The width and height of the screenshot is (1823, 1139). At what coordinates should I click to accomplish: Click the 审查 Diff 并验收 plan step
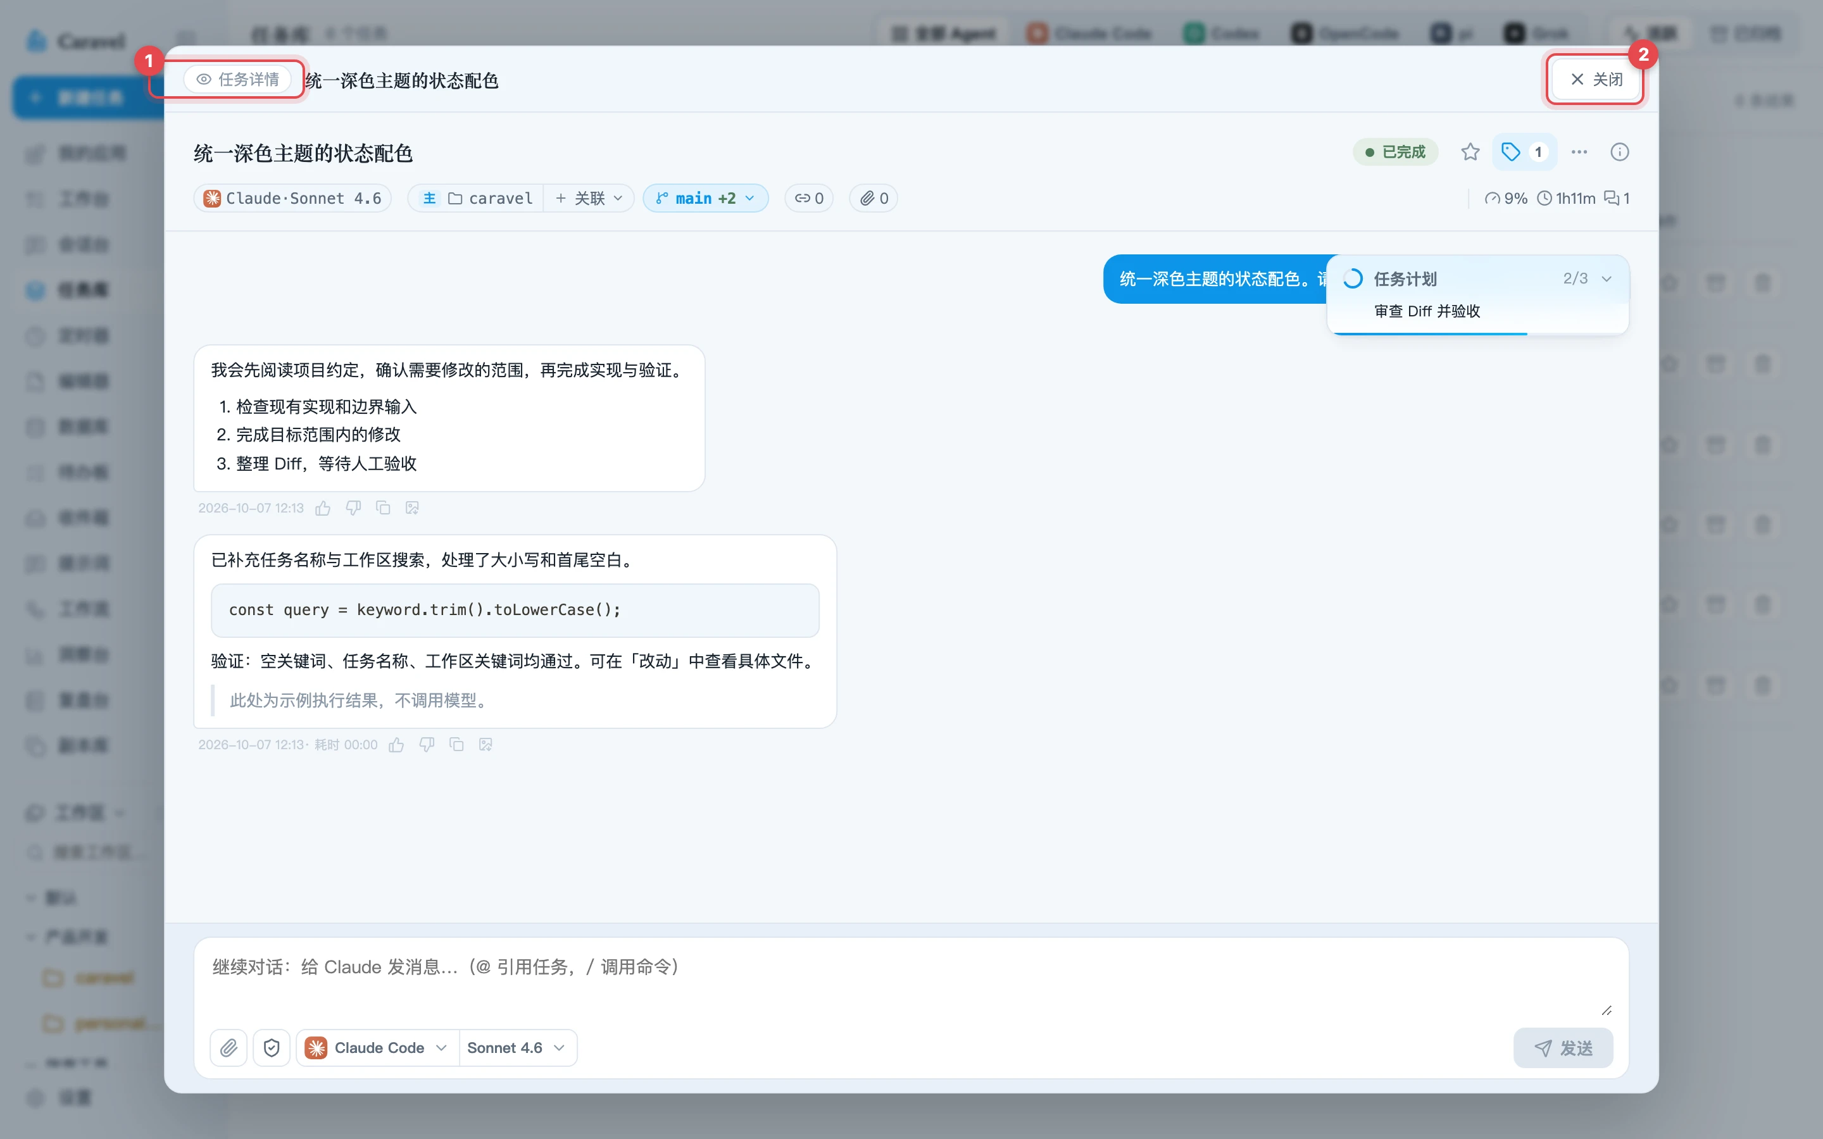(x=1427, y=311)
